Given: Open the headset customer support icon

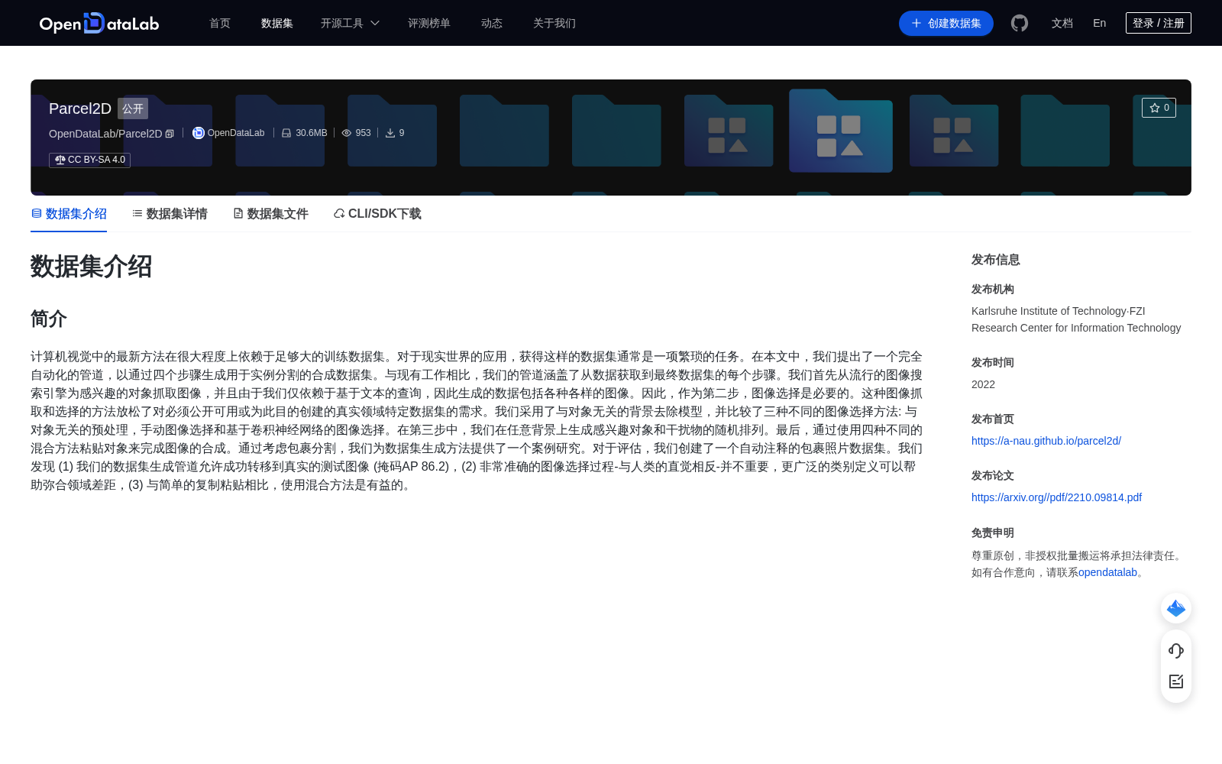Looking at the screenshot, I should [x=1176, y=650].
